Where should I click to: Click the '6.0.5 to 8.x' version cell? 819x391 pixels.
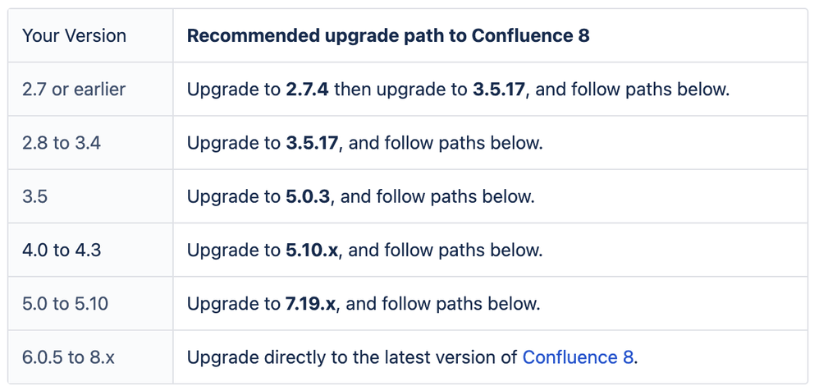pos(90,357)
